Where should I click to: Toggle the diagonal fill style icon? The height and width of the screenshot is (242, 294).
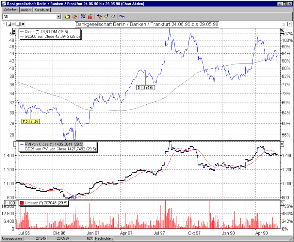[x=8, y=24]
